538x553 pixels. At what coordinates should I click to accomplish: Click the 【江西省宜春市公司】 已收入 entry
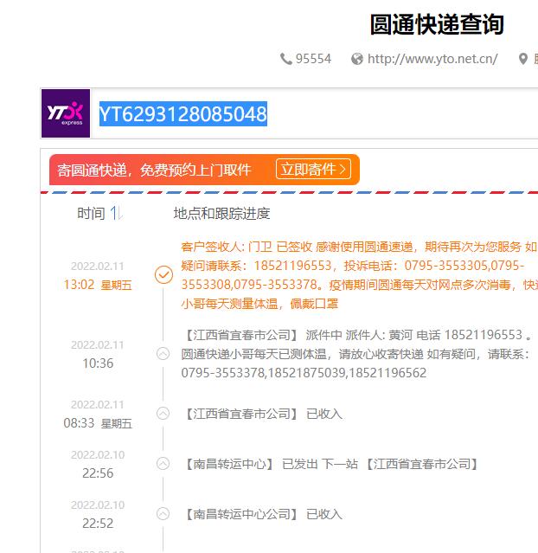[262, 414]
